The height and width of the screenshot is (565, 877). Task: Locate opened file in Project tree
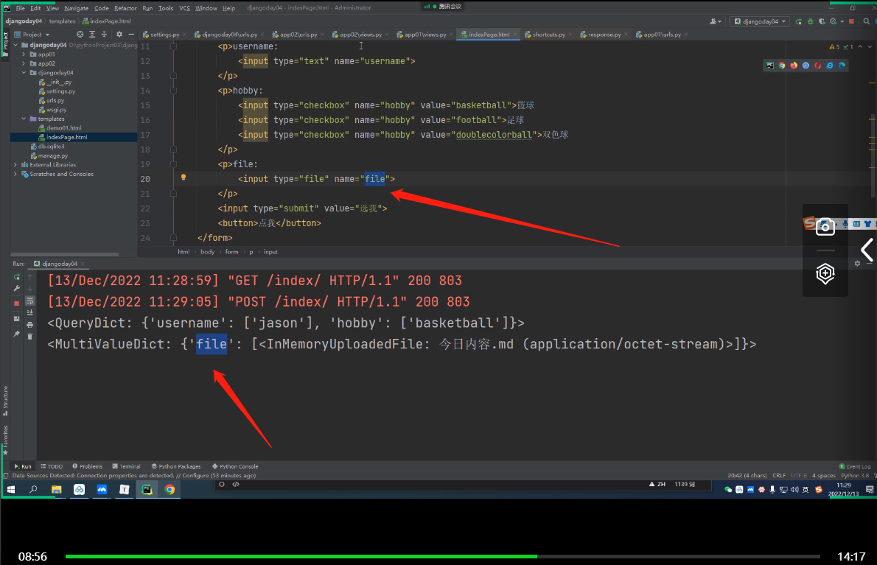(x=80, y=34)
